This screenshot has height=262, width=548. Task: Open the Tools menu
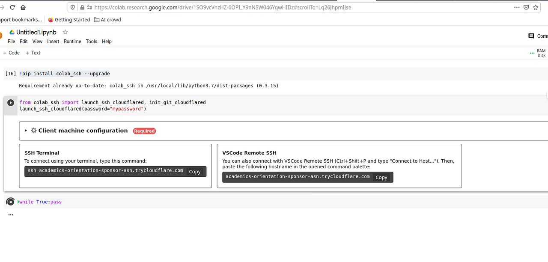(x=91, y=42)
